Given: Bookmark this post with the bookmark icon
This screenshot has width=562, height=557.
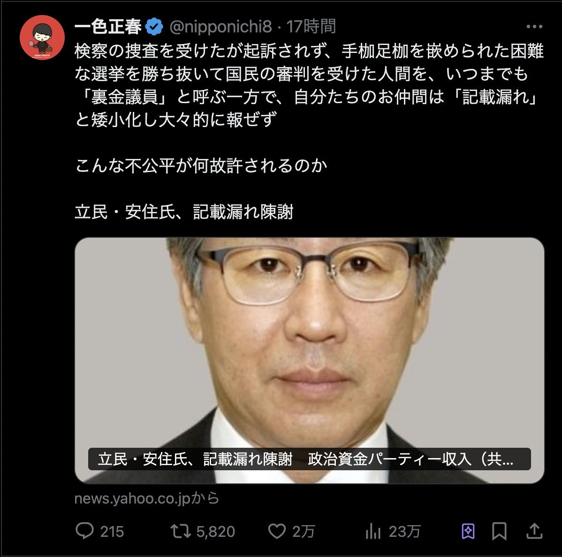Looking at the screenshot, I should pos(499,531).
